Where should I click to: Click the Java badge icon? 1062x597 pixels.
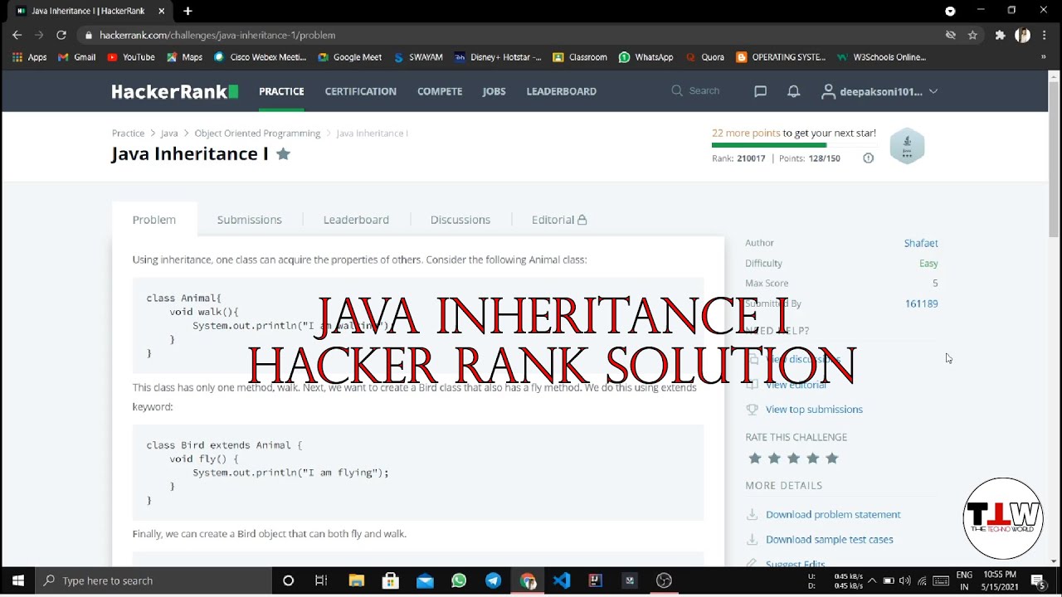coord(907,146)
